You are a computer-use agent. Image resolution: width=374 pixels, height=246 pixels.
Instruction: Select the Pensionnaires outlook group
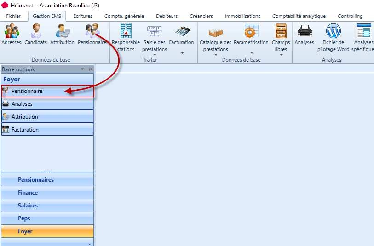pos(47,180)
